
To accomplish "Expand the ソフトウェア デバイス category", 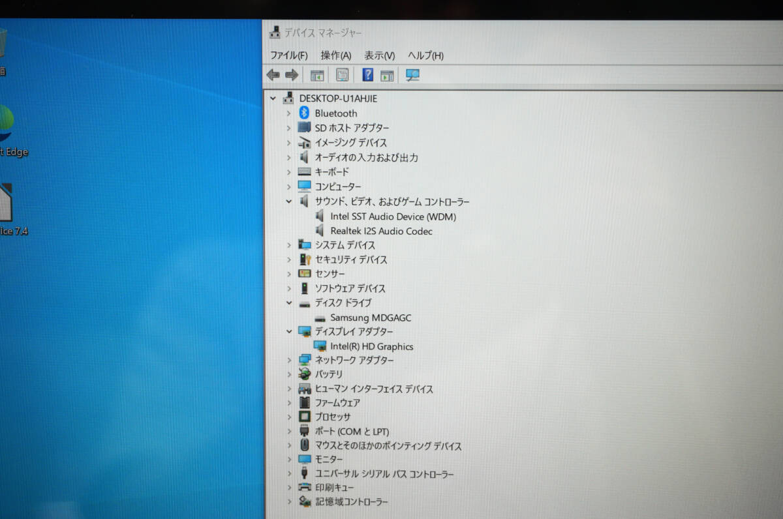I will (288, 288).
